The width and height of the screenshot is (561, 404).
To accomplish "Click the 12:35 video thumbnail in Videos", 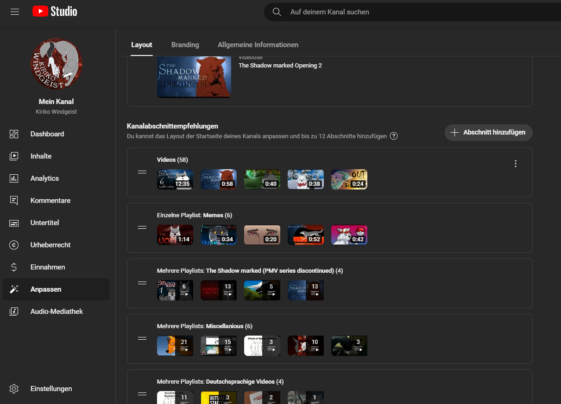I will (175, 179).
